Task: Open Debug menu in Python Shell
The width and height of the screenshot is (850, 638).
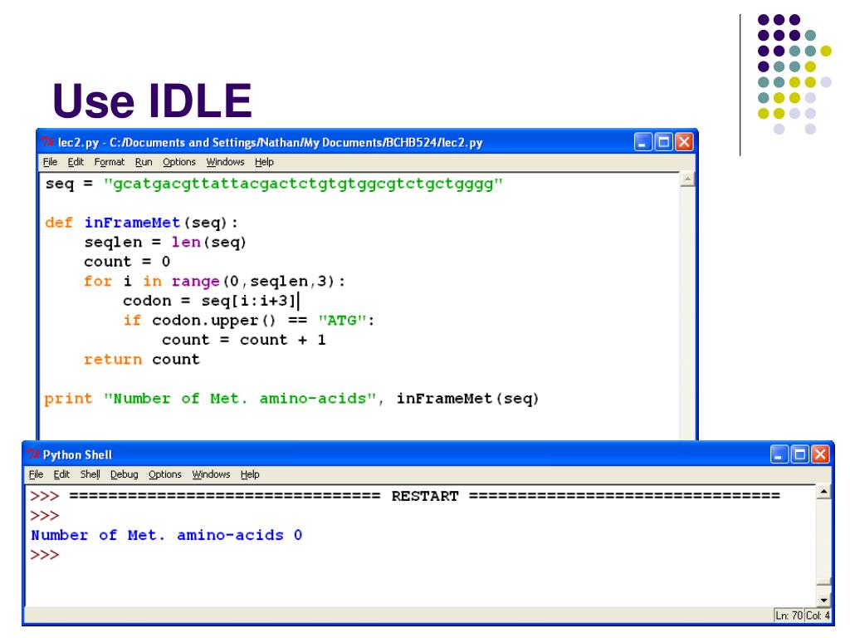Action: (125, 474)
